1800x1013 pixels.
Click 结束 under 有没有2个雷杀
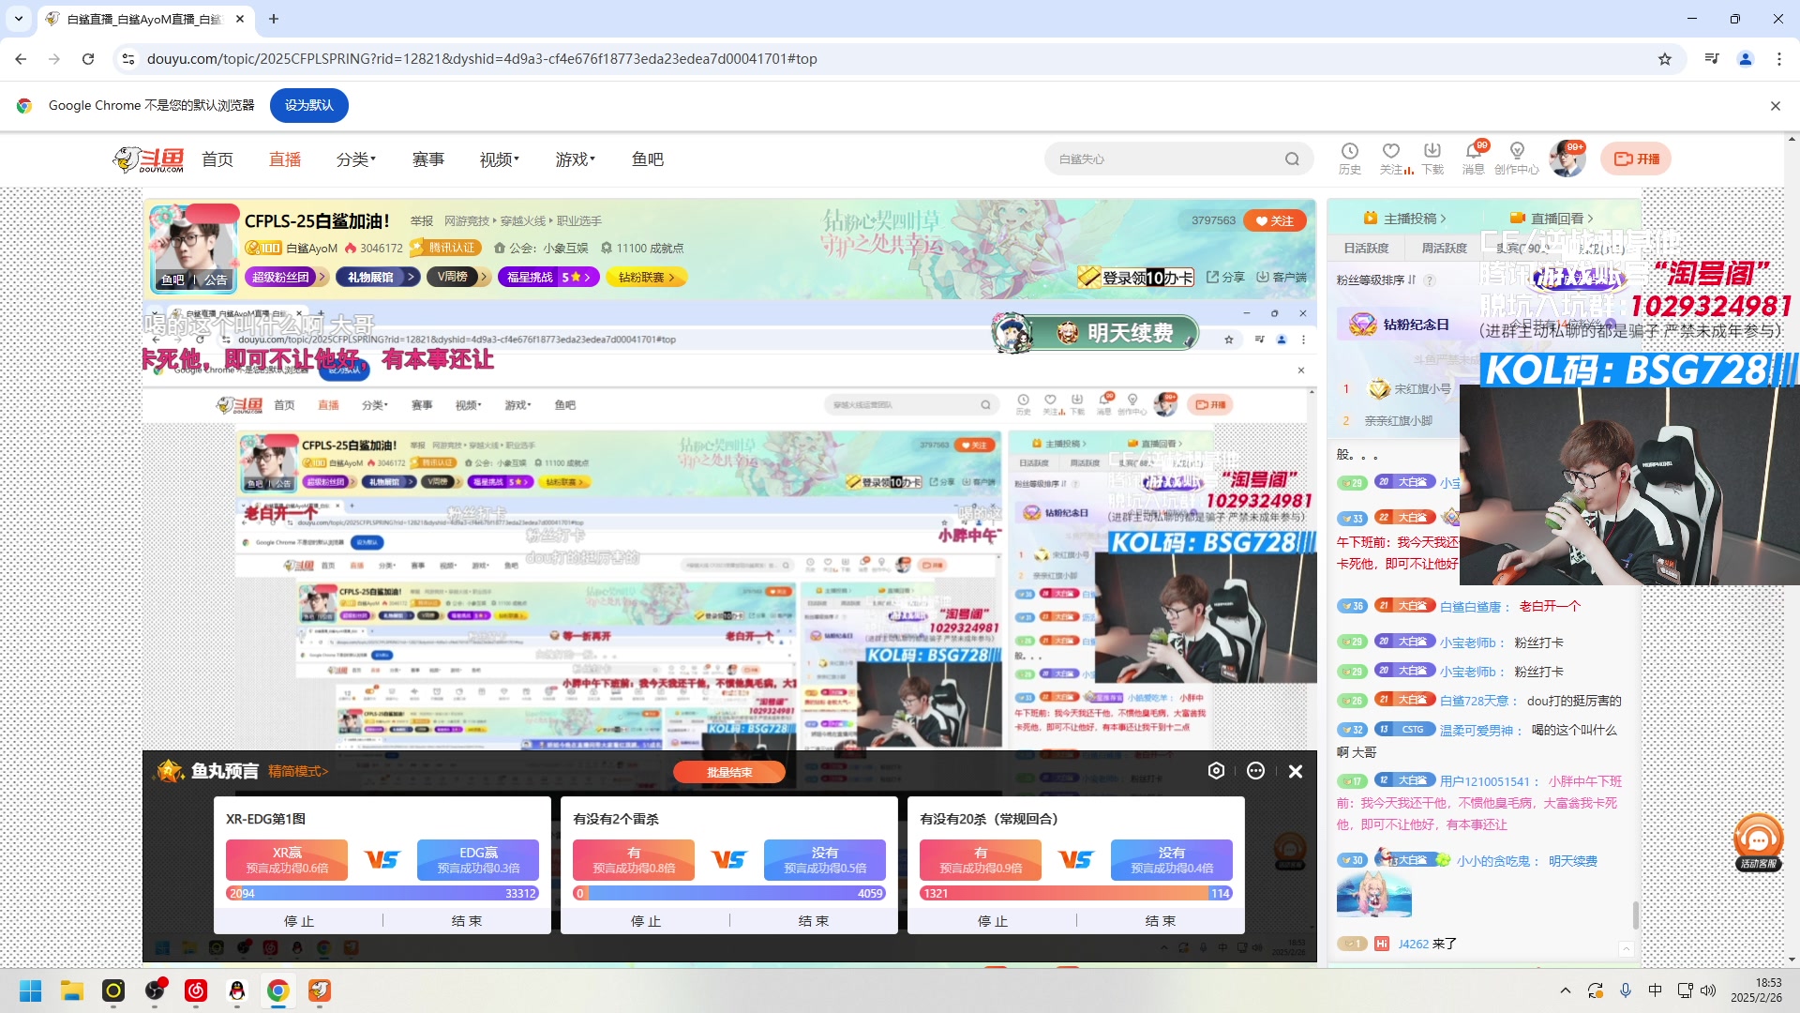pos(812,921)
